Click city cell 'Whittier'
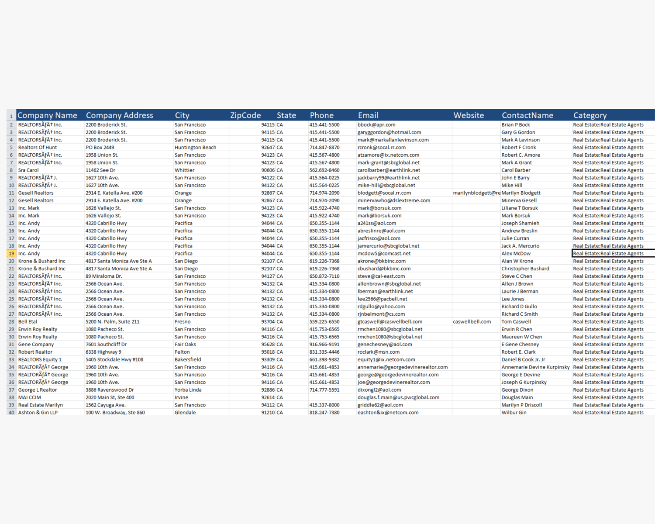The width and height of the screenshot is (655, 524). pyautogui.click(x=201, y=170)
